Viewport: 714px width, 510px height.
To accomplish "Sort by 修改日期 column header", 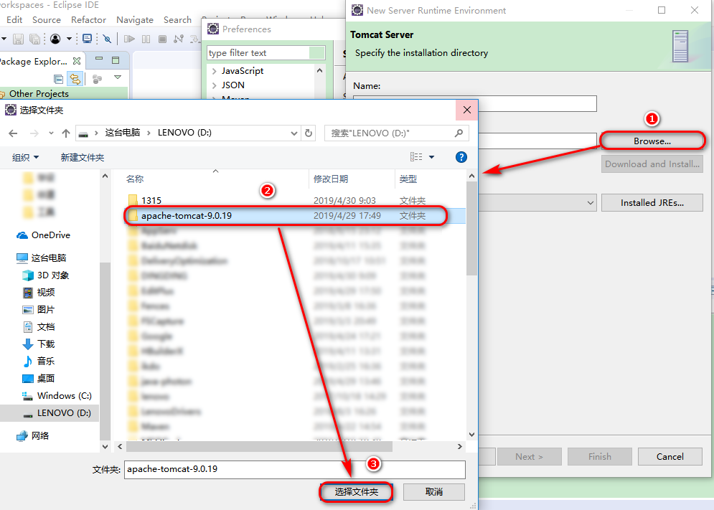I will 331,179.
